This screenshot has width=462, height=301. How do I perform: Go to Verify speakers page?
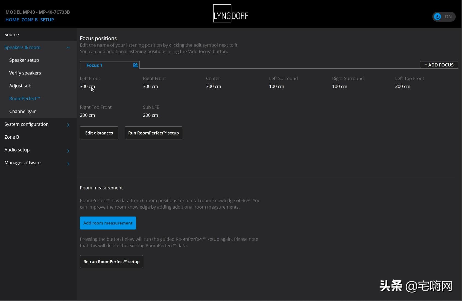(x=25, y=73)
